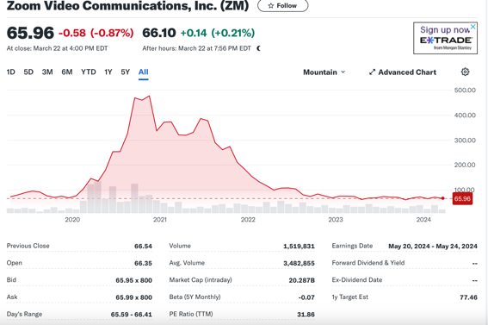Select the All time range
This screenshot has width=488, height=325.
[143, 72]
